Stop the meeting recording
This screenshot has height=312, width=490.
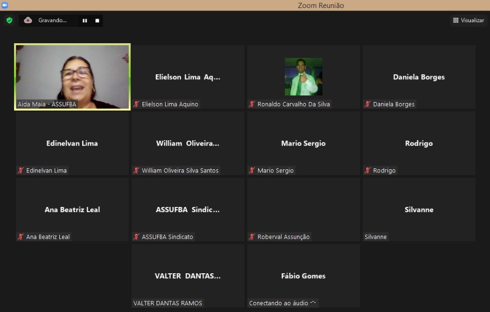coord(97,21)
